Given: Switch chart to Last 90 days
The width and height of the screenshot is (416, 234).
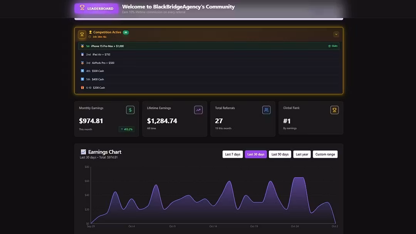Looking at the screenshot, I should pyautogui.click(x=280, y=154).
